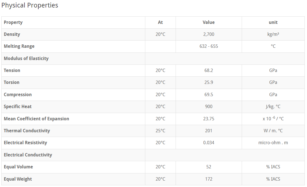Click the Tension value 68.2
Viewport: 307px width, 187px height.
tap(209, 70)
